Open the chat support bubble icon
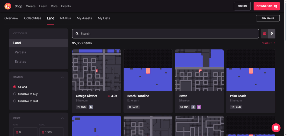Screen dimensions: 287x136 click(x=276, y=128)
